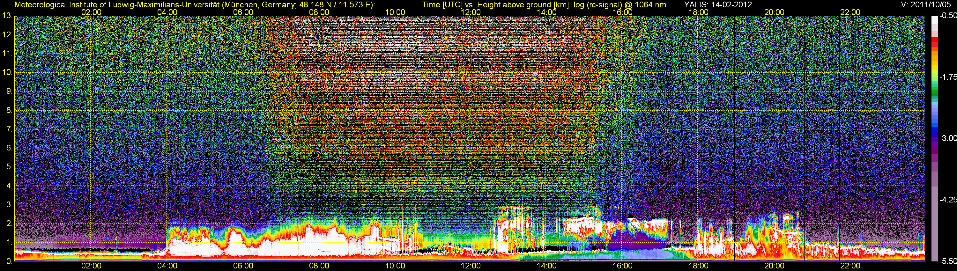Click the 12 km height axis label

coord(7,35)
